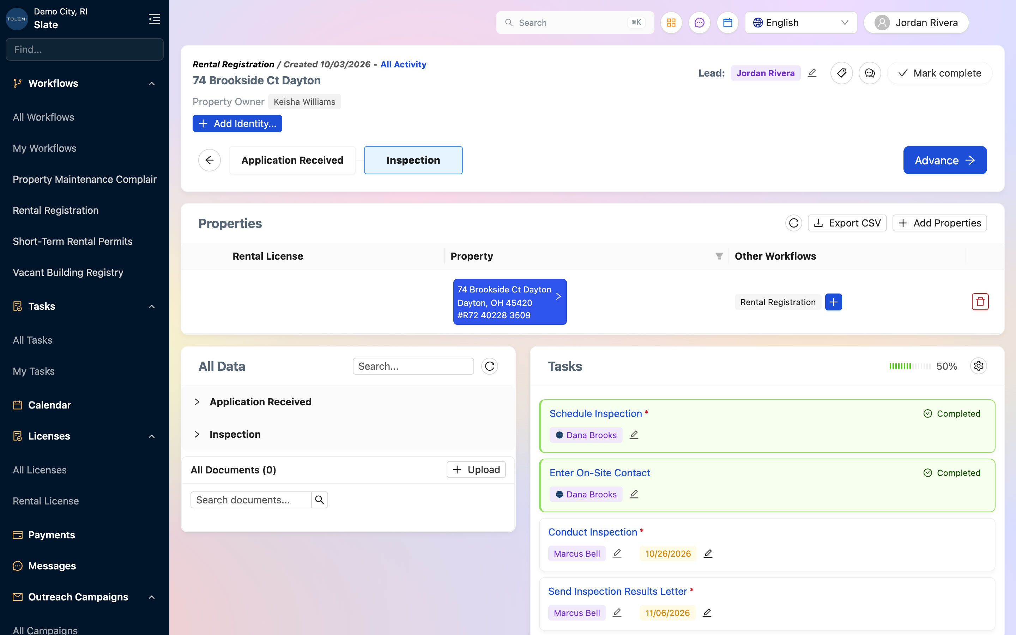Open the 74 Brookside Ct Dayton property card
This screenshot has width=1016, height=635.
510,302
